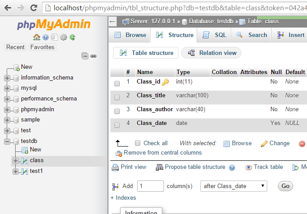This screenshot has width=307, height=214.
Task: Click the Class_id primary key icon
Action: [165, 82]
